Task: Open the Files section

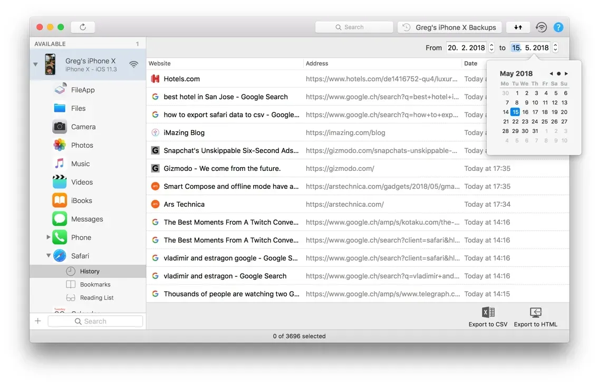Action: click(x=79, y=108)
